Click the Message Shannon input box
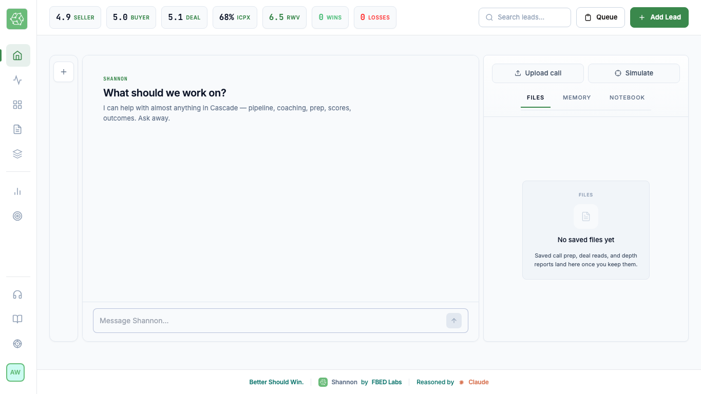The image size is (701, 394). click(x=280, y=321)
